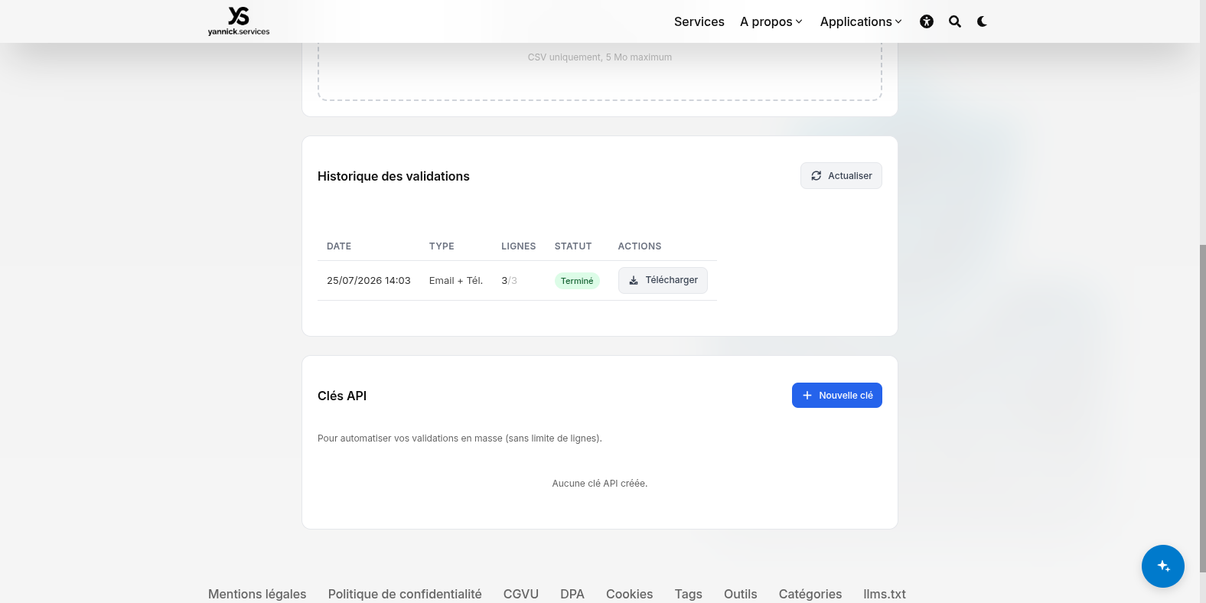The width and height of the screenshot is (1206, 603).
Task: Click the 3/3 lines cell
Action: [510, 281]
